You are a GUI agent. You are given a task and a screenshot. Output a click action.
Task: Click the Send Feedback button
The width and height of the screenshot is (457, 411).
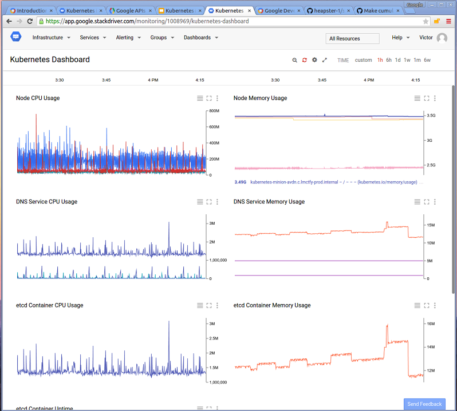coord(424,404)
